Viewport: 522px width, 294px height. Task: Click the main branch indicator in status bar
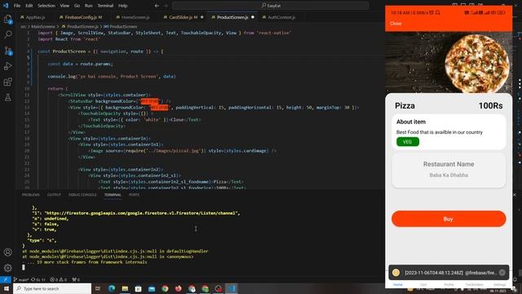(x=21, y=279)
